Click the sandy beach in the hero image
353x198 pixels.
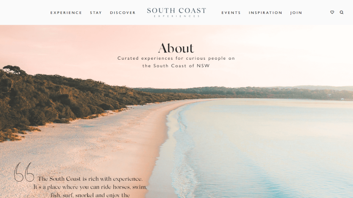[101, 139]
